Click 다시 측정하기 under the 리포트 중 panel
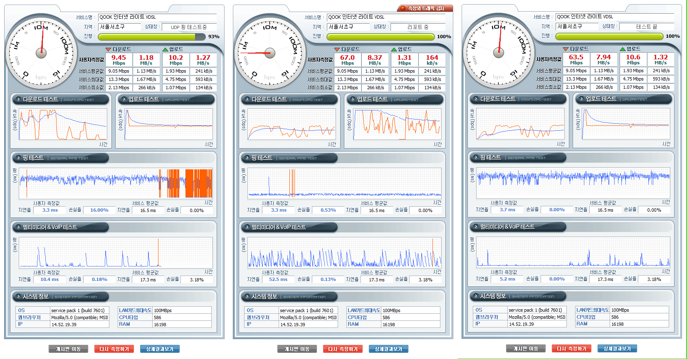The width and height of the screenshot is (687, 359). click(343, 349)
